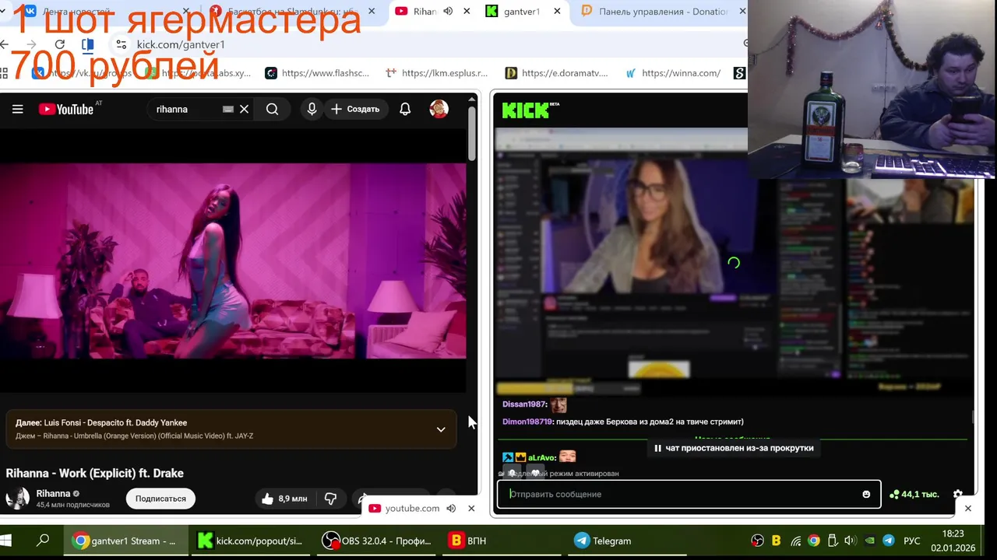Subscribe with the 'Подписаться' button
This screenshot has width=997, height=560.
160,499
